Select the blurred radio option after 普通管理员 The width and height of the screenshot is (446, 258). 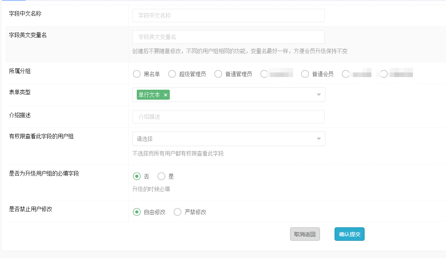click(x=264, y=74)
